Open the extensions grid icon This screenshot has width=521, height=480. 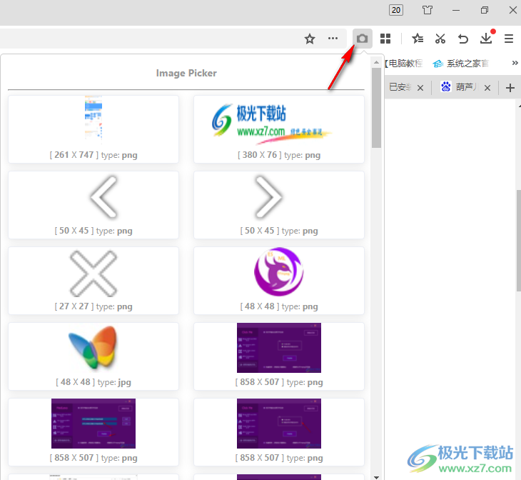coord(385,39)
